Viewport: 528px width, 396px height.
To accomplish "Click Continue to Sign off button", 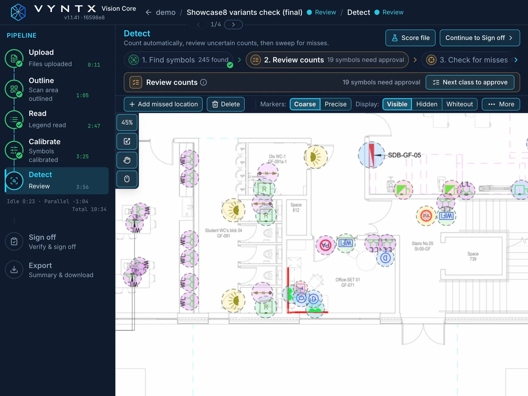I will (x=480, y=38).
